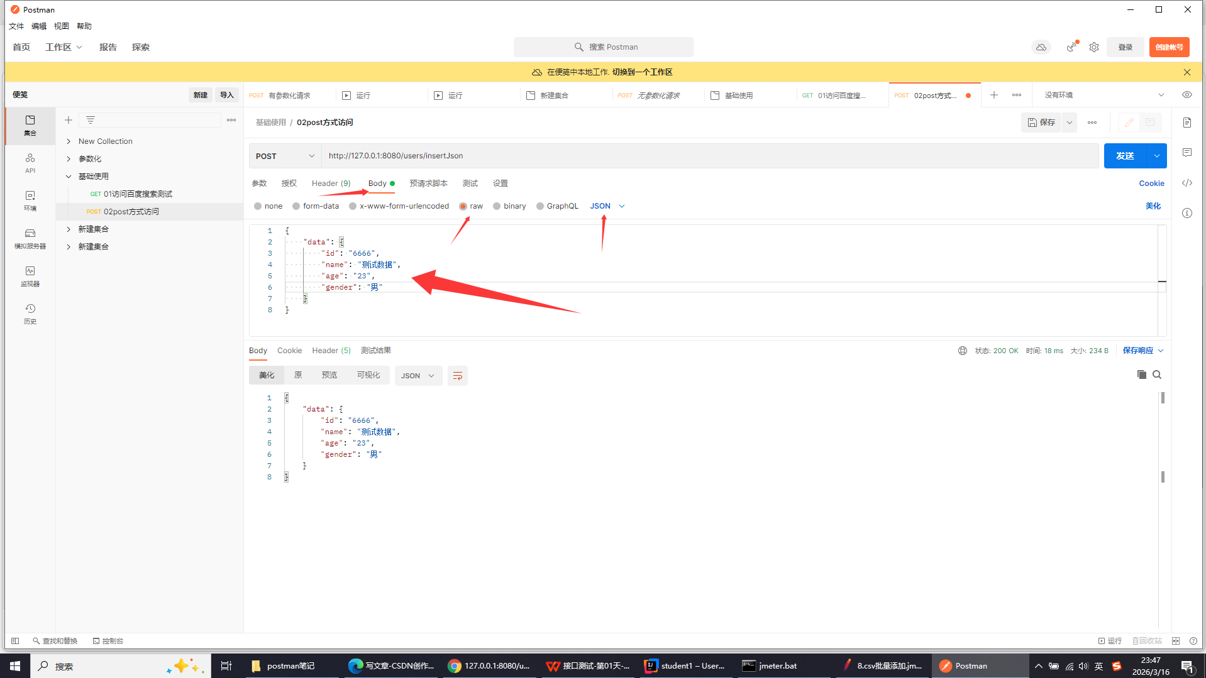Open the settings gear icon
The height and width of the screenshot is (678, 1206).
(1094, 47)
